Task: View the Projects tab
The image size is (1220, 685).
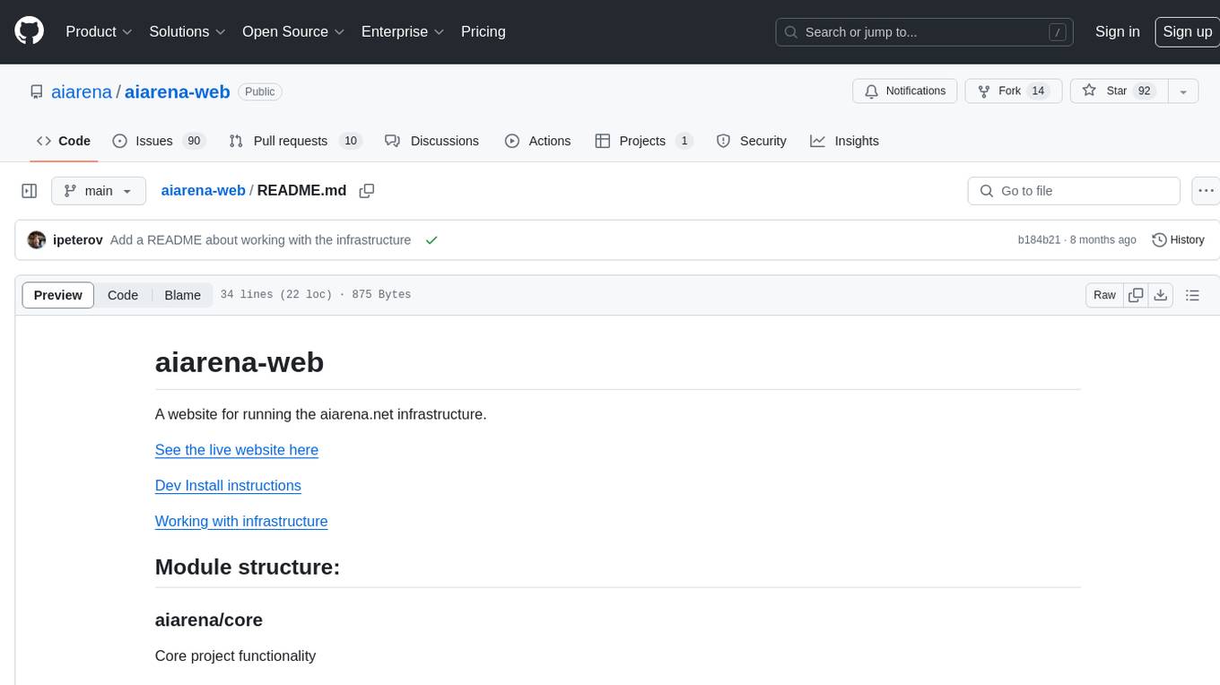Action: click(643, 141)
